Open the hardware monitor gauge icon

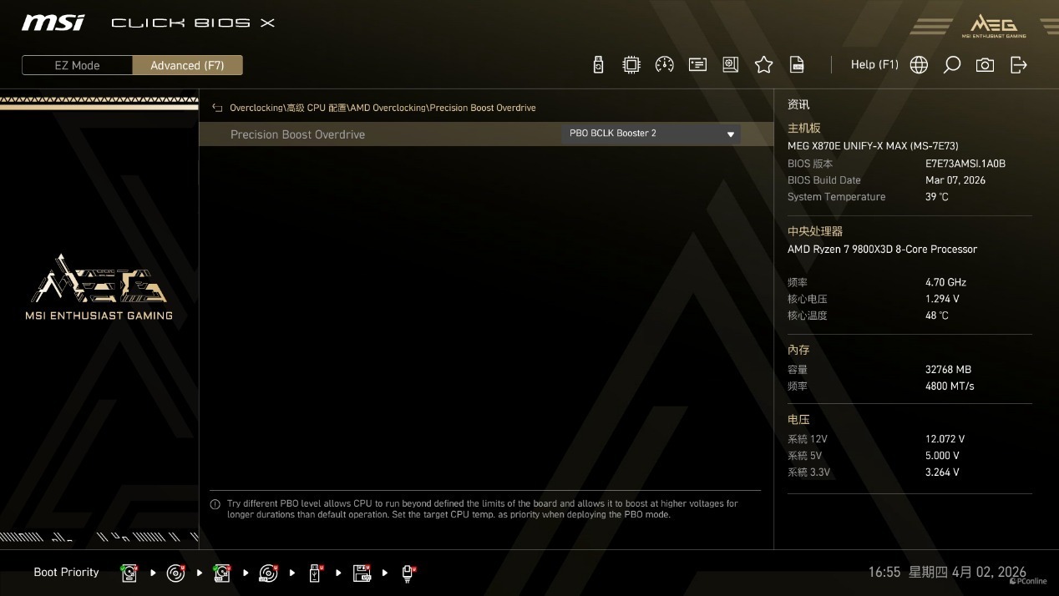[x=665, y=65]
